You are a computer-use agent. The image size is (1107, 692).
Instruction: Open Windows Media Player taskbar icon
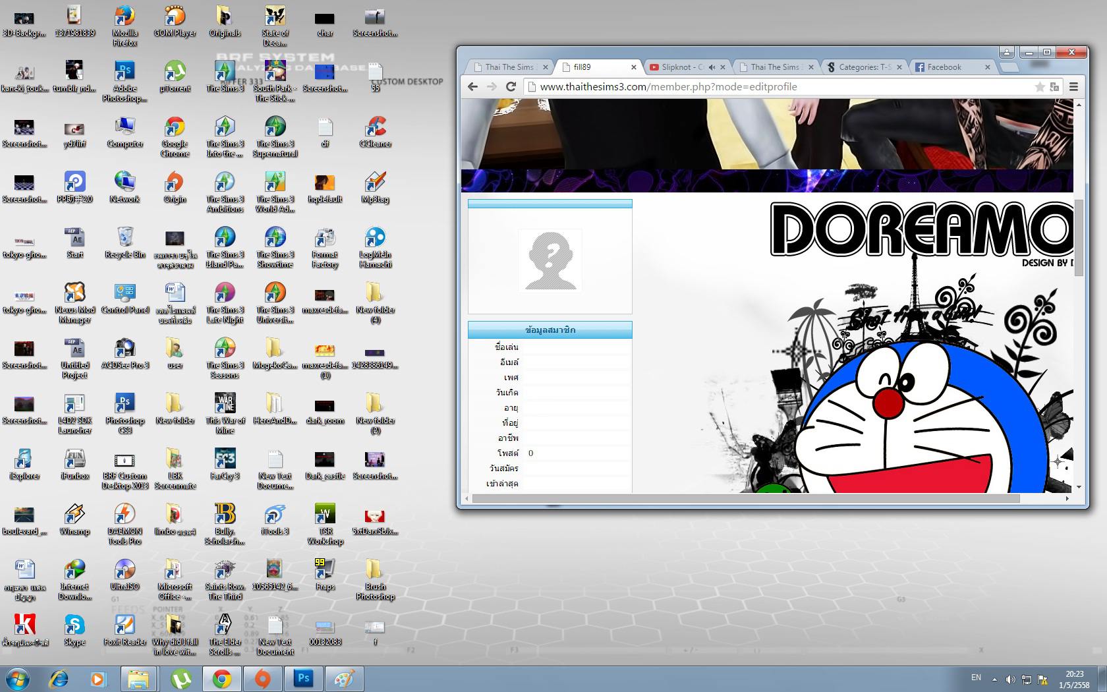click(x=98, y=679)
